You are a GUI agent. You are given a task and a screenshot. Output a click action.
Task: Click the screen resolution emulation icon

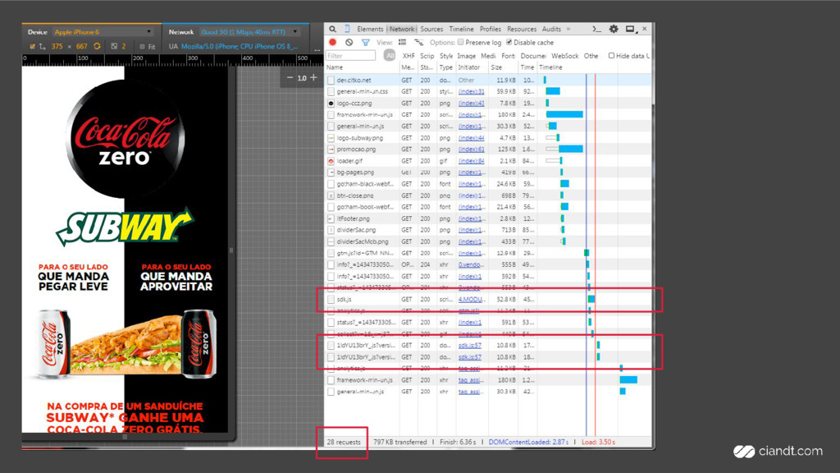(43, 47)
